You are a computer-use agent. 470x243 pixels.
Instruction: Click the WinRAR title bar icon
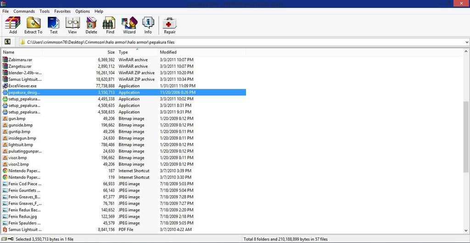3,4
